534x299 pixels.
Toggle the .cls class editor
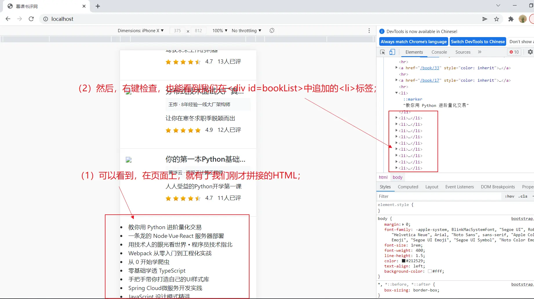(x=523, y=196)
